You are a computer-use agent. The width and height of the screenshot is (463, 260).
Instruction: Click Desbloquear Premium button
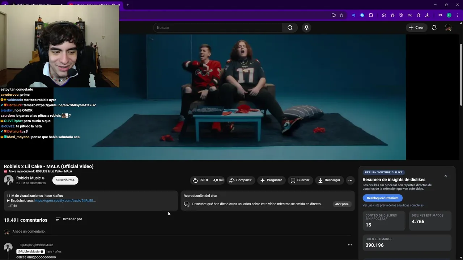point(383,198)
